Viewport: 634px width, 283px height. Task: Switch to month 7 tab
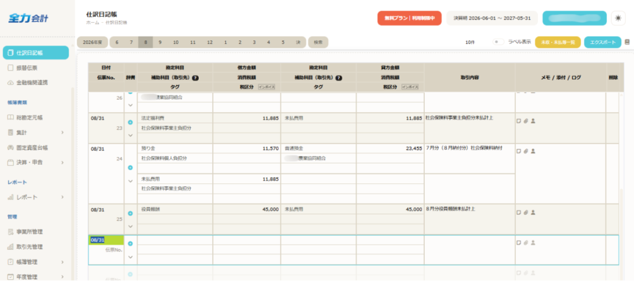coord(131,43)
